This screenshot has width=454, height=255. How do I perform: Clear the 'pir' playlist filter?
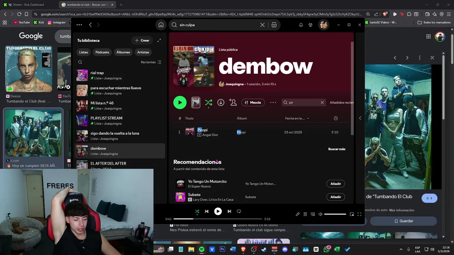(x=322, y=102)
